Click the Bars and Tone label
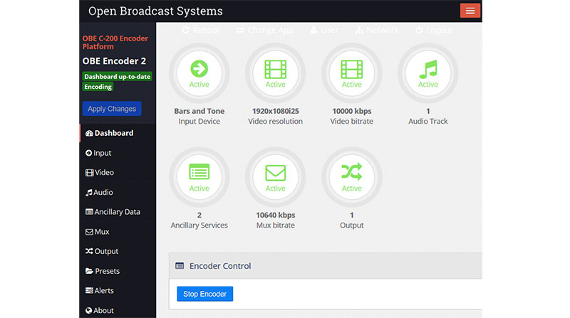Screen dimensions: 570x318 199,111
